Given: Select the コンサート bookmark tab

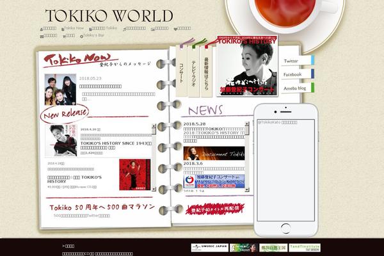Looking at the screenshot, I should click(182, 71).
